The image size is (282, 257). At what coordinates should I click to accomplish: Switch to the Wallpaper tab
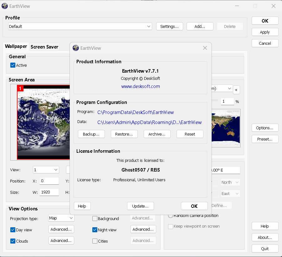coord(16,46)
